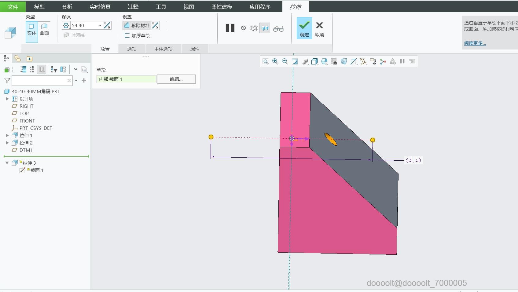Click the Zoom Out icon
This screenshot has width=518, height=292.
(x=285, y=61)
